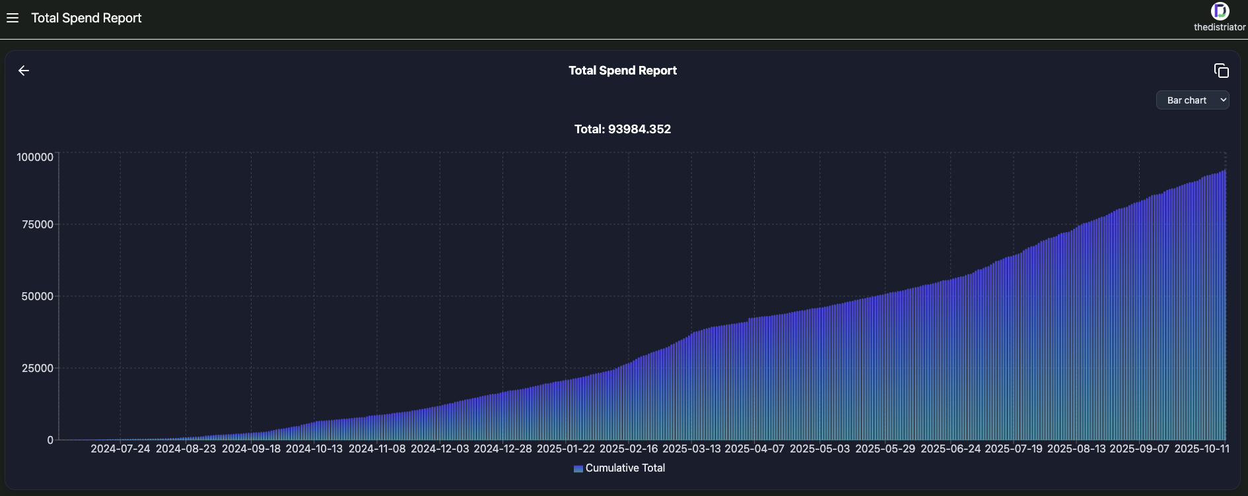Open the hamburger navigation menu
This screenshot has width=1248, height=496.
coord(13,18)
